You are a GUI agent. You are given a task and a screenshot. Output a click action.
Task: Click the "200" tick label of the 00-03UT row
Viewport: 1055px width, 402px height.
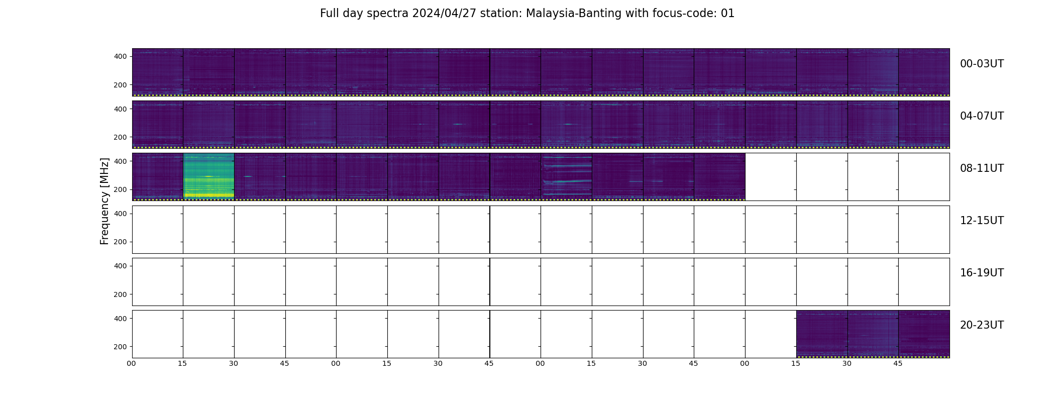[x=121, y=85]
